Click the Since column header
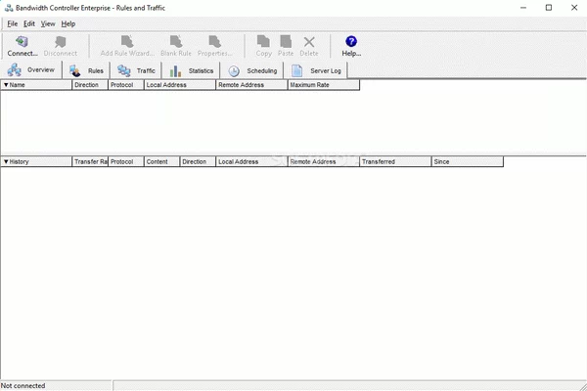This screenshot has height=391, width=587. (468, 161)
